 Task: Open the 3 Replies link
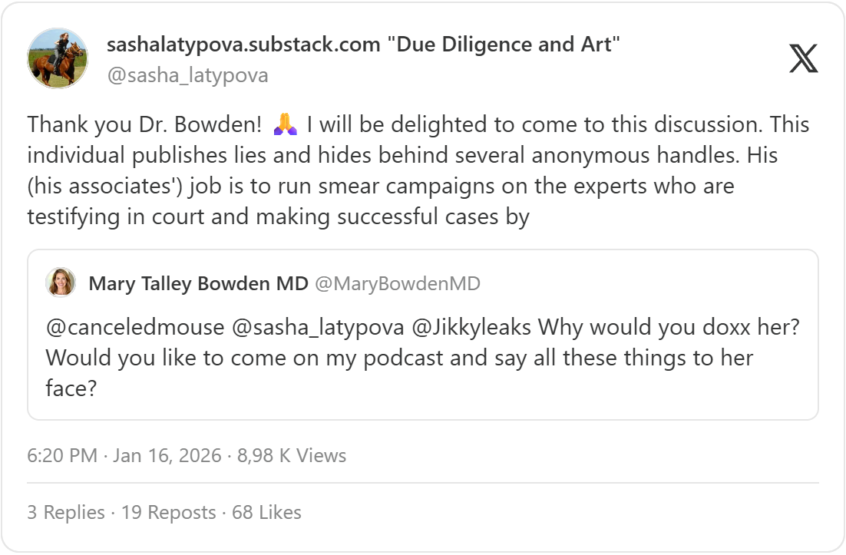point(66,512)
